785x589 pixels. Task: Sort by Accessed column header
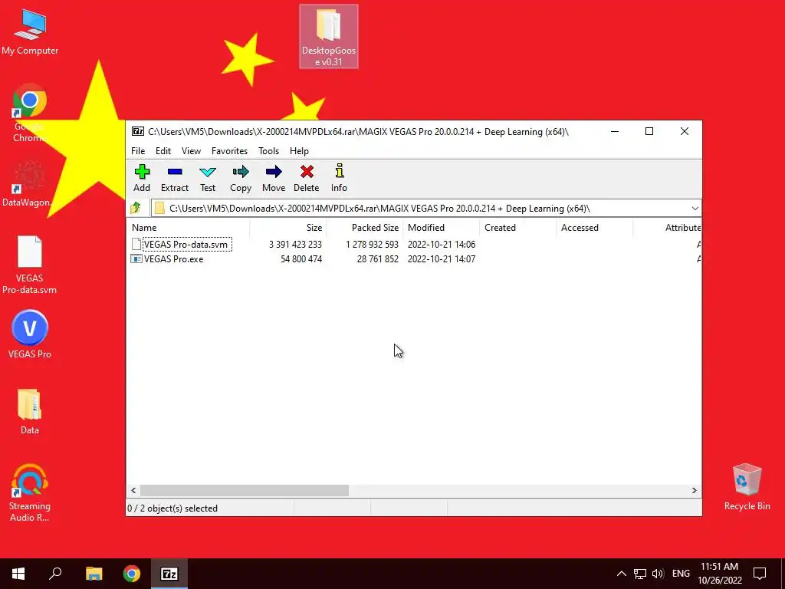[595, 227]
